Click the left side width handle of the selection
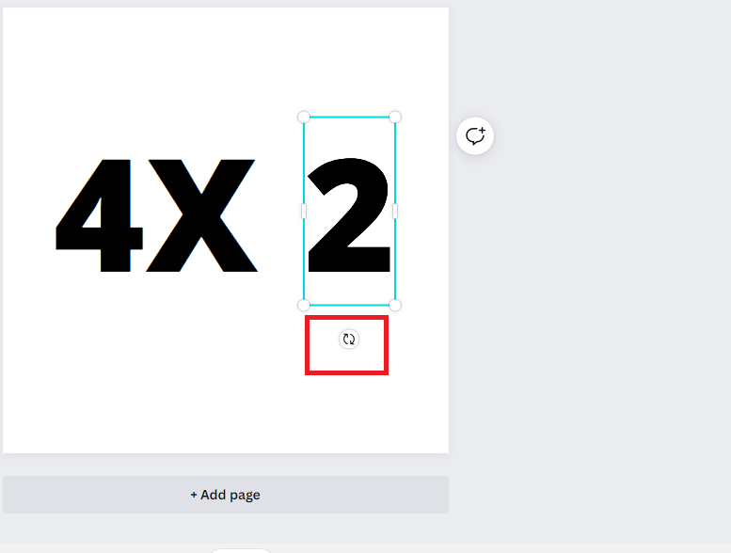Screen dimensions: 731x553 (x=304, y=211)
